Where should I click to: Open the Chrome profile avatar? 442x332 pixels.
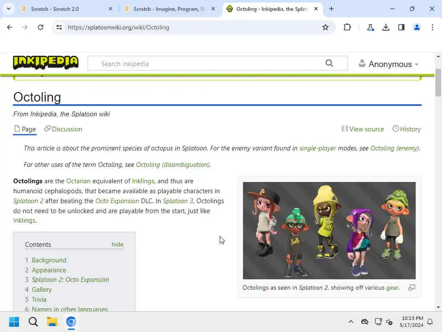pos(417,27)
